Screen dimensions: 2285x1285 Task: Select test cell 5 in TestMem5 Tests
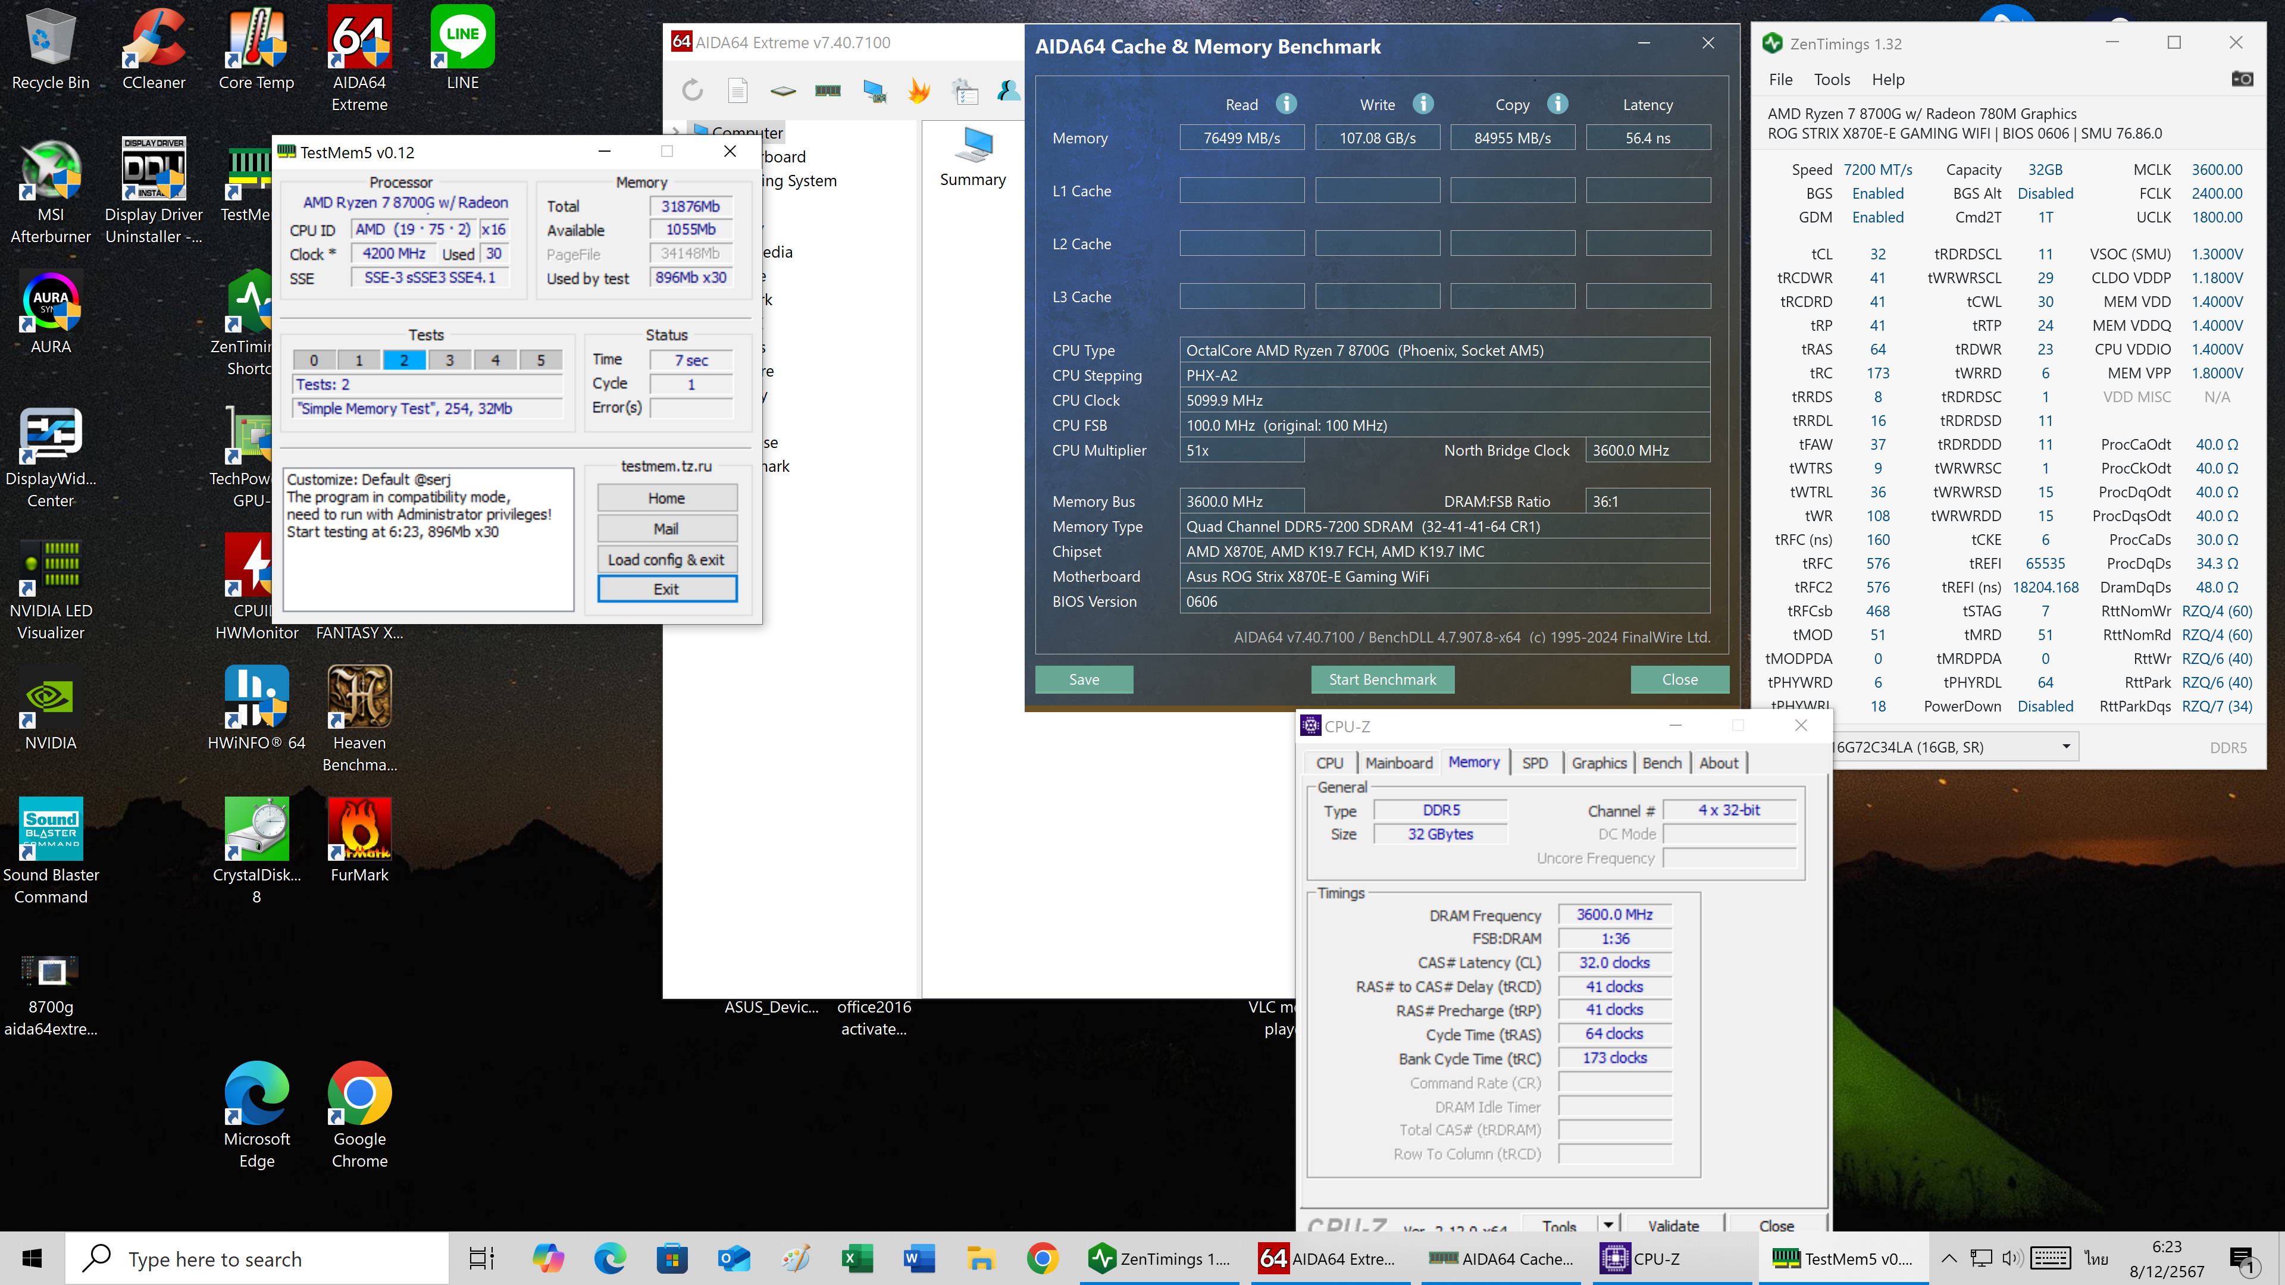[540, 360]
